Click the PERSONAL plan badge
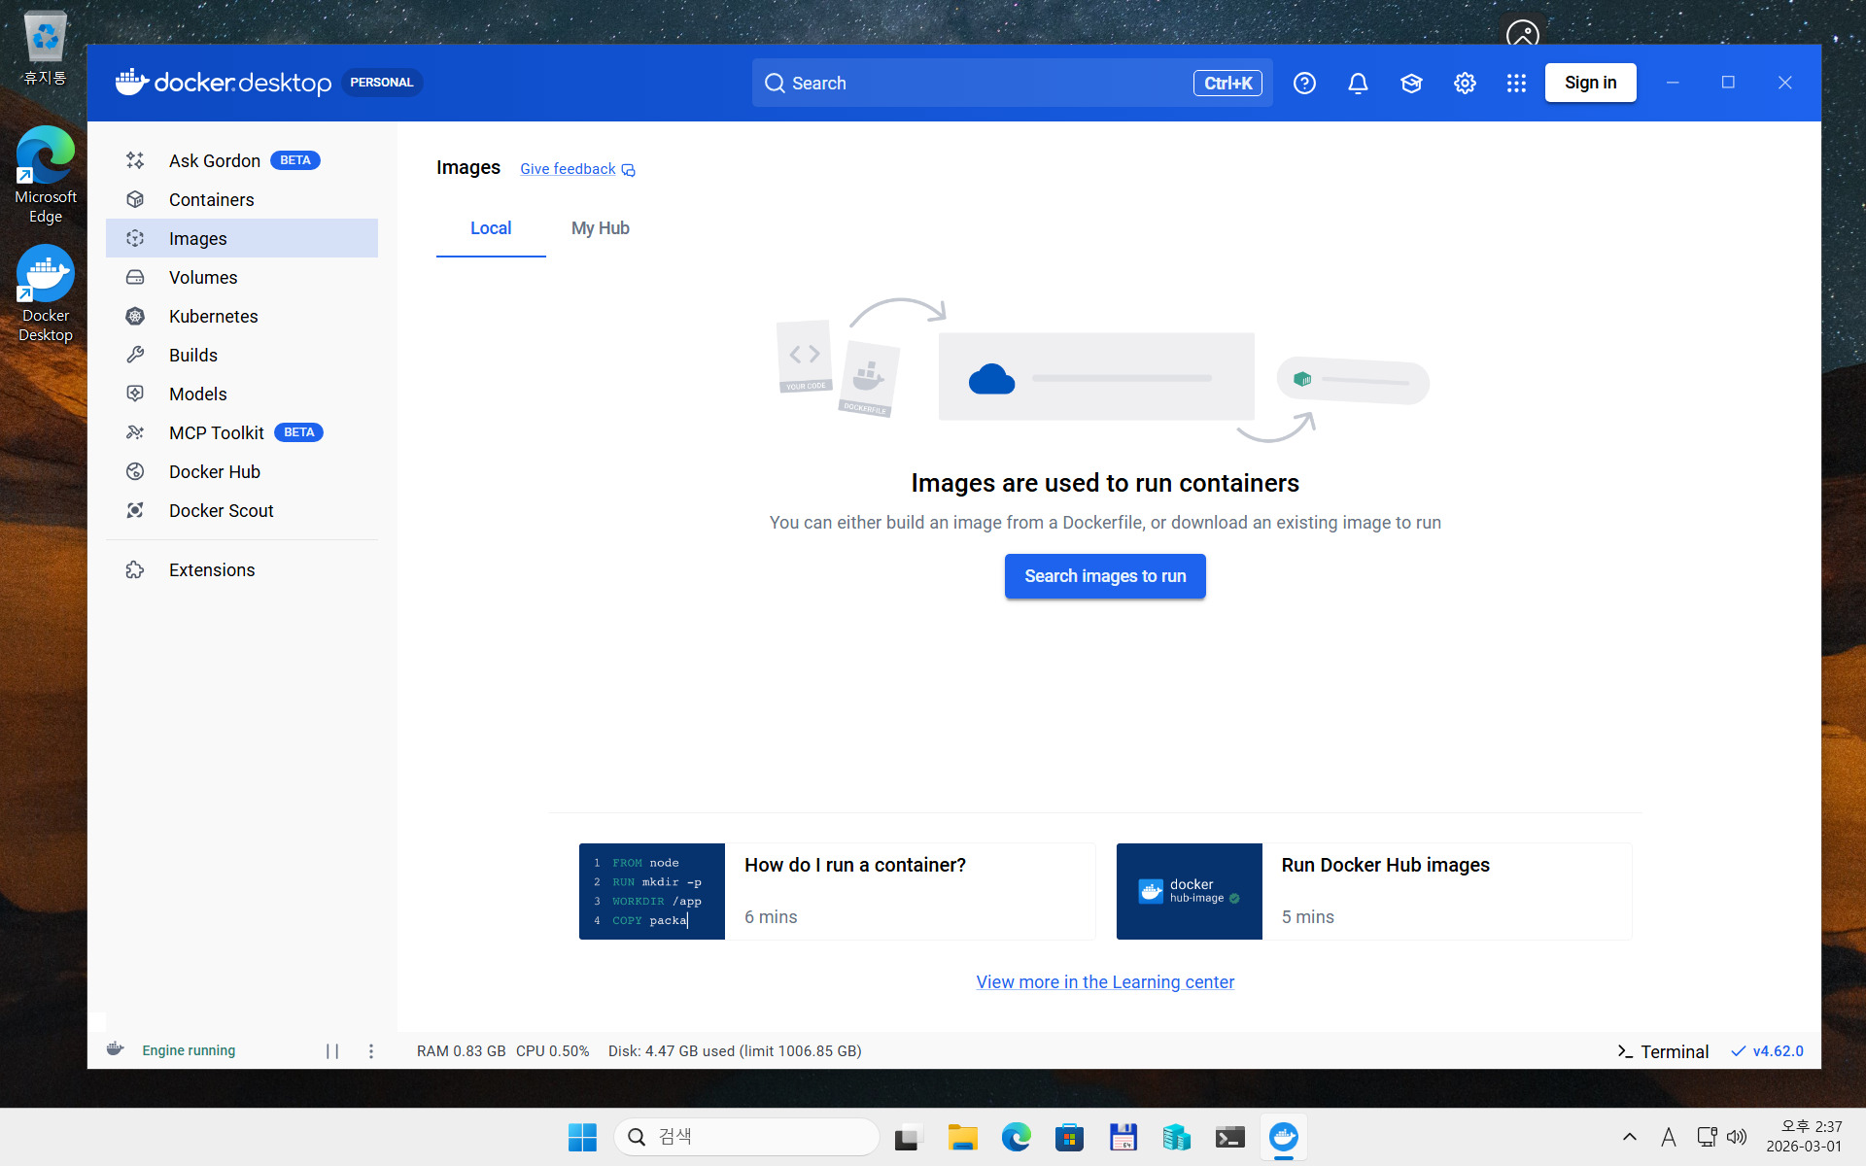 [x=381, y=83]
